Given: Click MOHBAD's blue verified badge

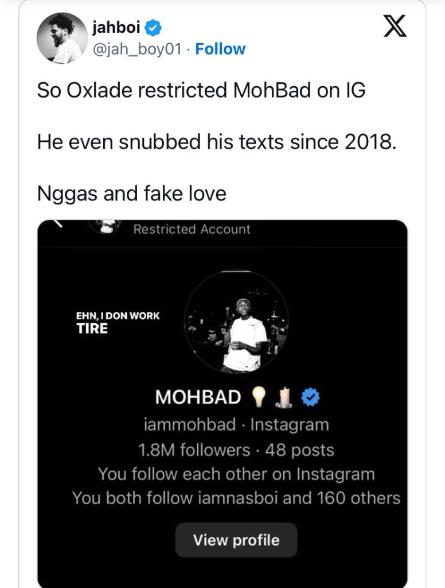Looking at the screenshot, I should tap(310, 397).
